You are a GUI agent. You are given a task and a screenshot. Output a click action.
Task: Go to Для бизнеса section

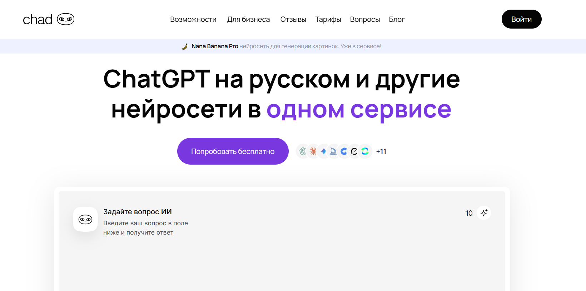click(x=248, y=19)
